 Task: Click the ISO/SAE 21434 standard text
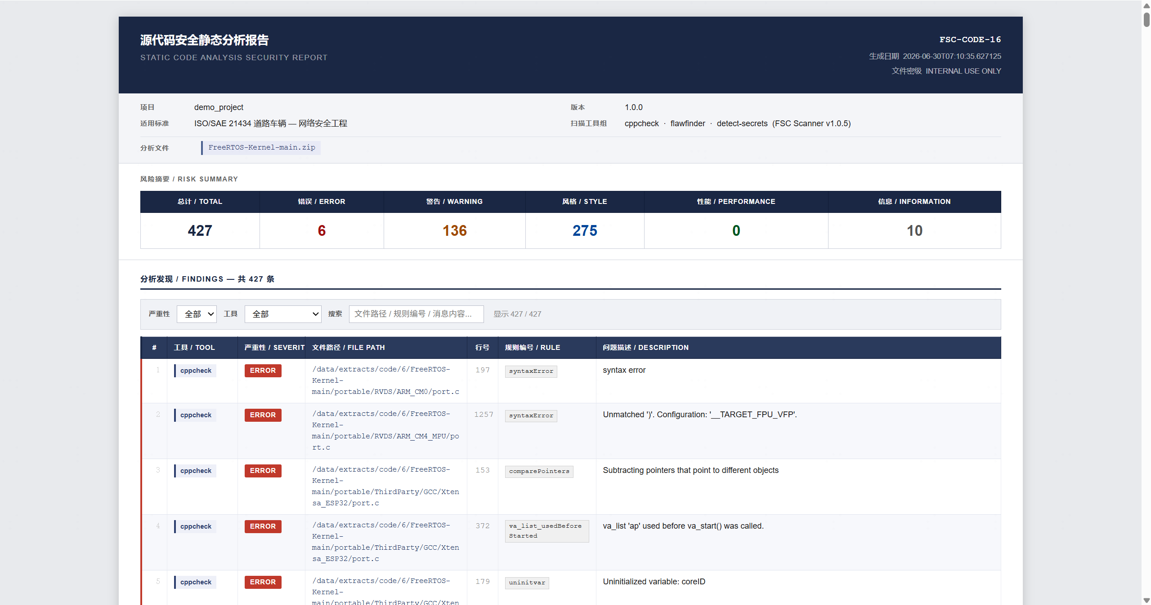point(270,124)
